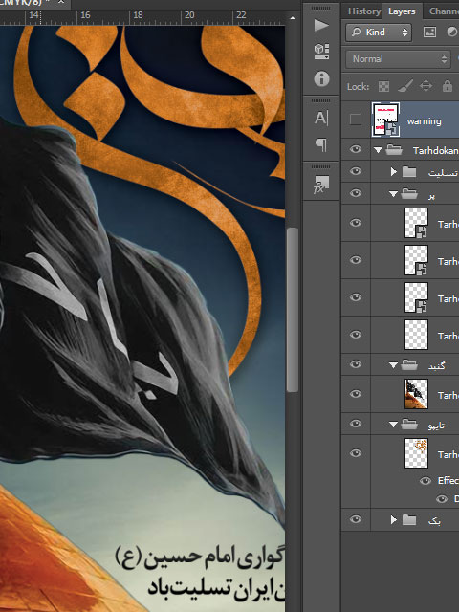The image size is (459, 612).
Task: Lock transparent pixels checkerboard icon
Action: click(x=384, y=86)
